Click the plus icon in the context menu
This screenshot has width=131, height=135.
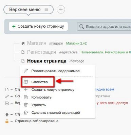tap(26, 89)
